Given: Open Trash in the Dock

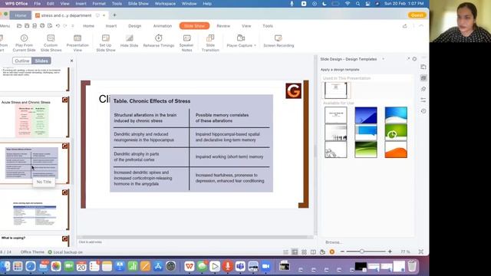Looking at the screenshot, I should pyautogui.click(x=412, y=266).
